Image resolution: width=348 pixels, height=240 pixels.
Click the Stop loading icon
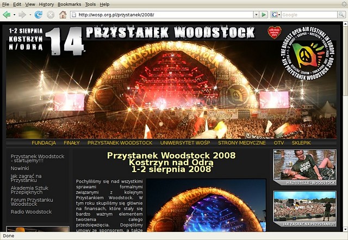pyautogui.click(x=51, y=15)
